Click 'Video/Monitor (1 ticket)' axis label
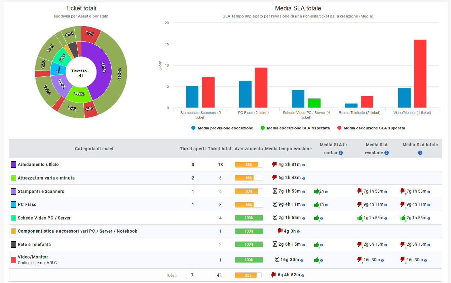The height and width of the screenshot is (283, 451). coord(412,113)
